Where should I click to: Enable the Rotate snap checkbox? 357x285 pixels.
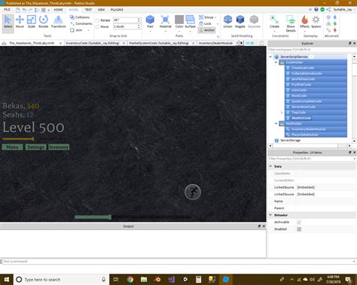tap(97, 20)
